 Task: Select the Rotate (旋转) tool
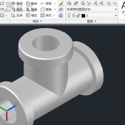31,4
